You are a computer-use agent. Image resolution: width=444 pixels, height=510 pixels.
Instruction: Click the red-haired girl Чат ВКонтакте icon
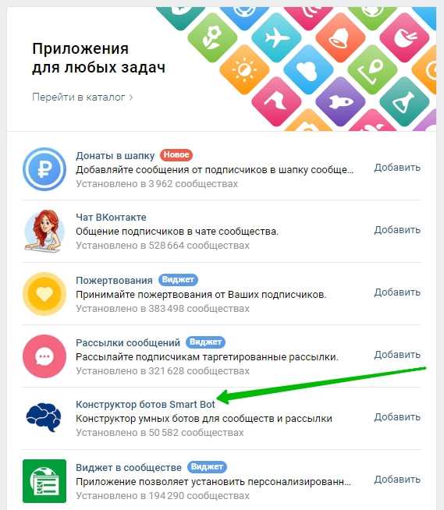pos(44,232)
